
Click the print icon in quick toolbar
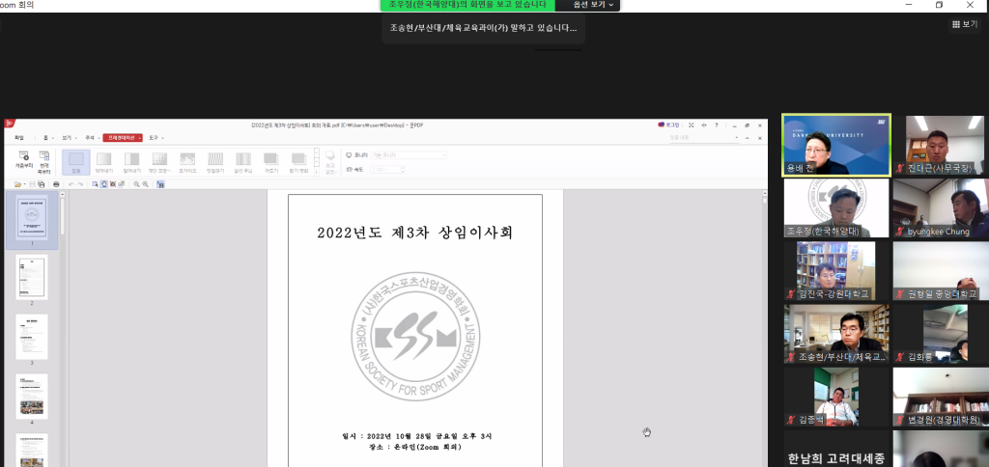click(56, 183)
